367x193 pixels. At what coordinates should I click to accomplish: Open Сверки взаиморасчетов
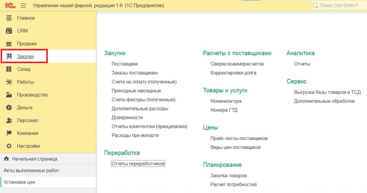[237, 64]
